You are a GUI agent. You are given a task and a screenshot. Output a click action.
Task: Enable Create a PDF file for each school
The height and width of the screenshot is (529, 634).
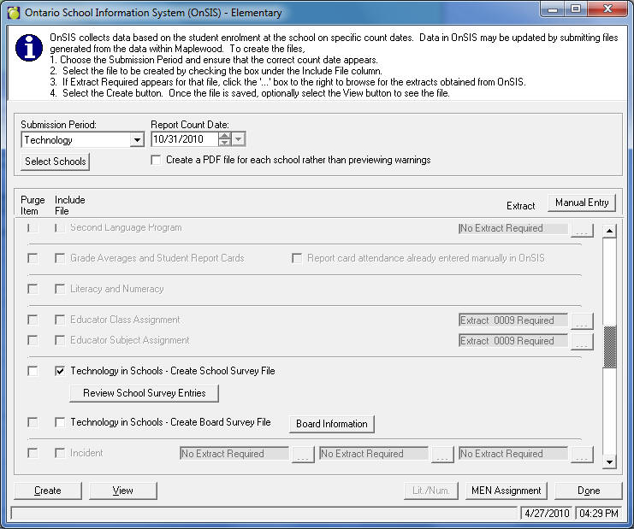pos(156,160)
